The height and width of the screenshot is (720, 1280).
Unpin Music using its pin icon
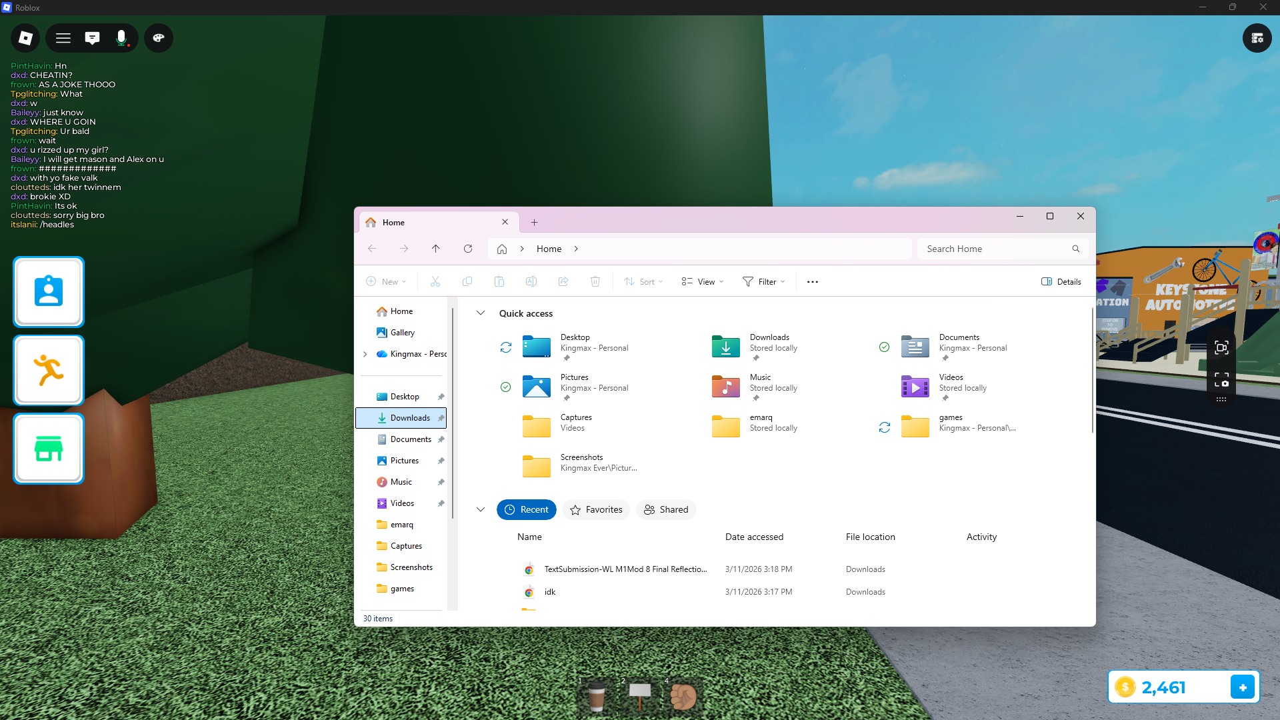[441, 482]
